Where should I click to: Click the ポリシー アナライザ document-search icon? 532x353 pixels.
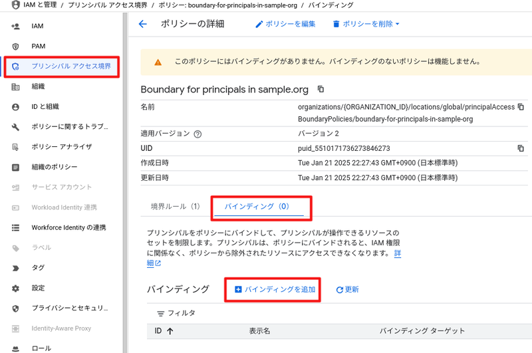pos(15,147)
